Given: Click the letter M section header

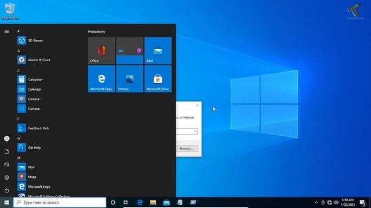Looking at the screenshot, I should (19, 158).
